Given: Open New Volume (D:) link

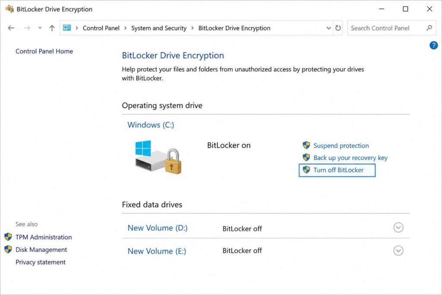Looking at the screenshot, I should [x=158, y=228].
